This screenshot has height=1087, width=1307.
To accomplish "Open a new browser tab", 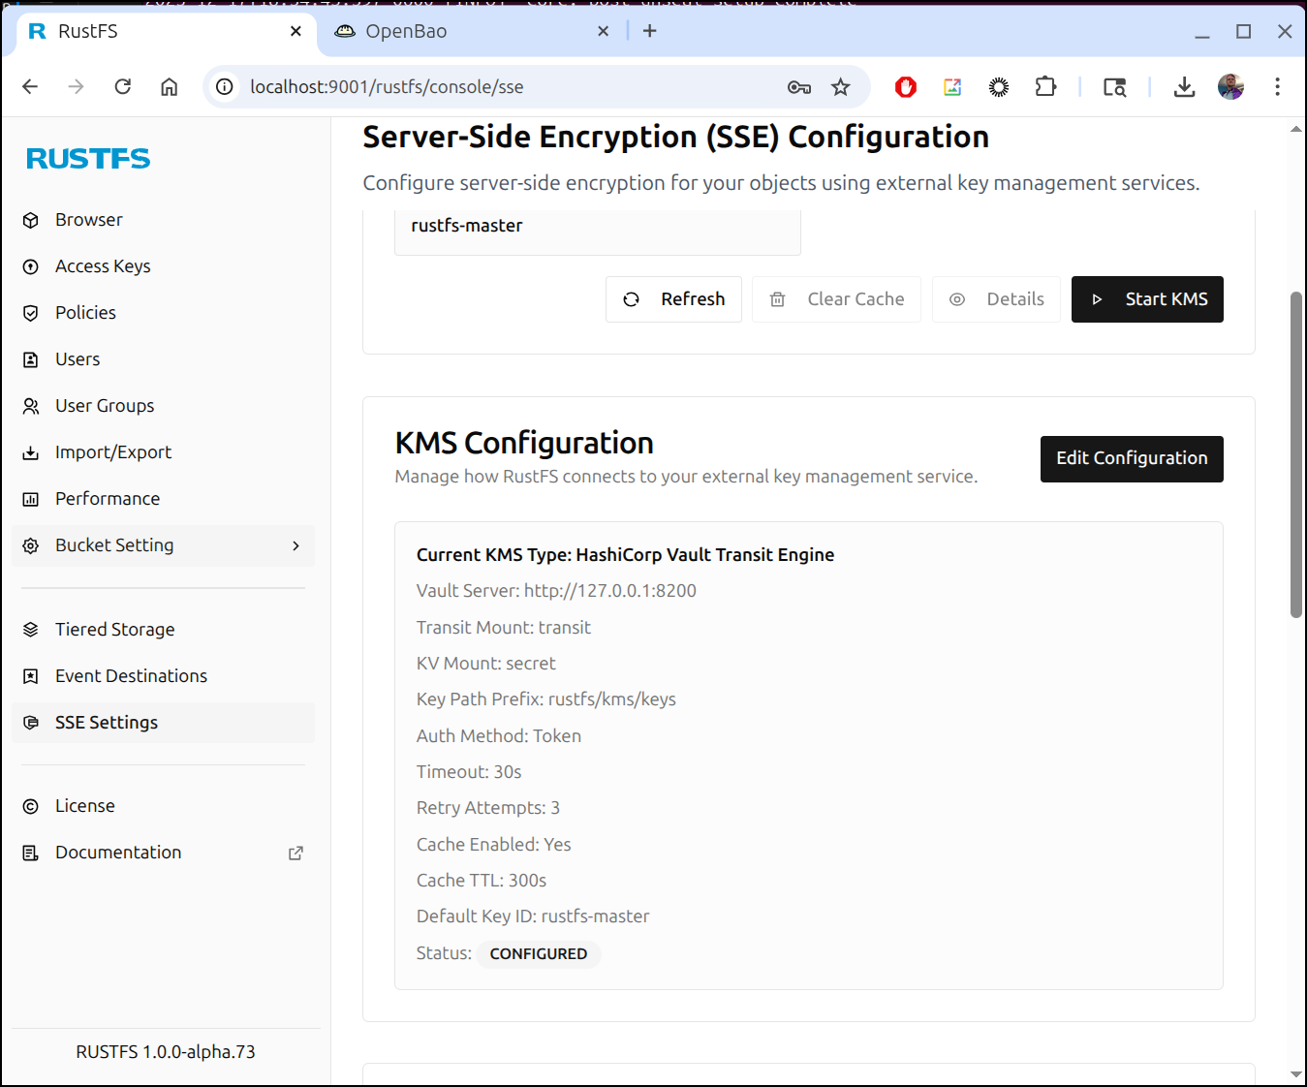I will tap(649, 31).
